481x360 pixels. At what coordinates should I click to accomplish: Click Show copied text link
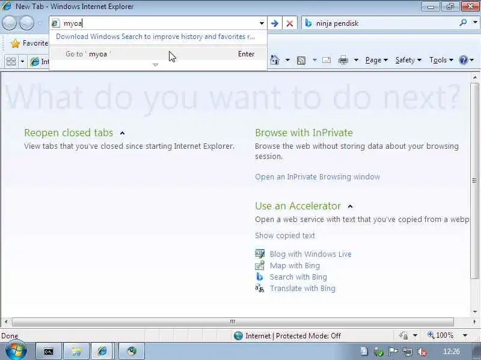(x=285, y=235)
